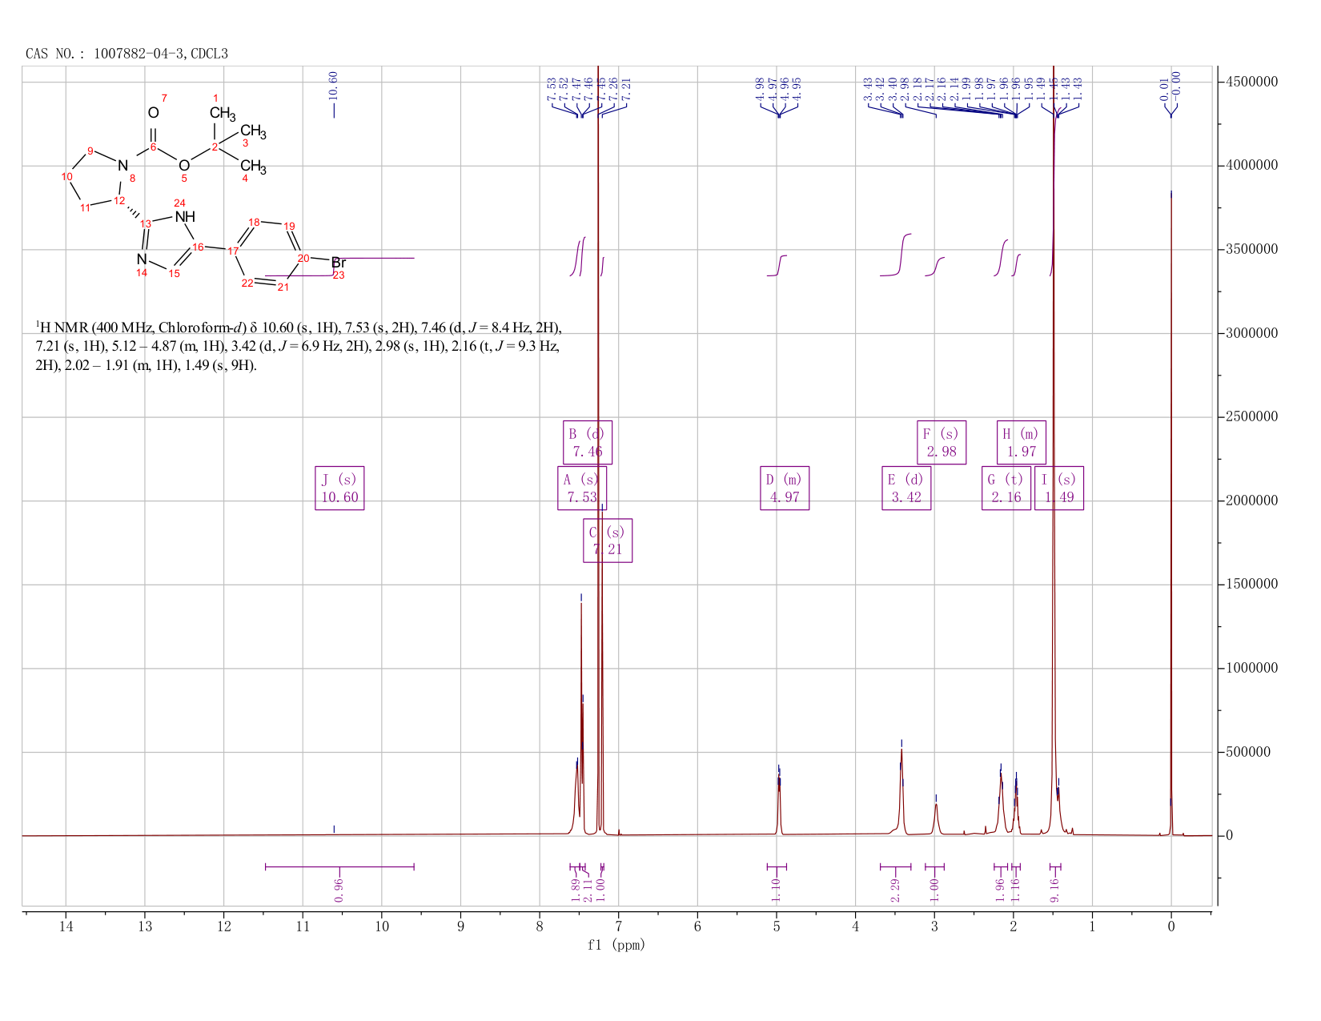
Task: Click the f1 (ppm) axis label
Action: point(616,945)
